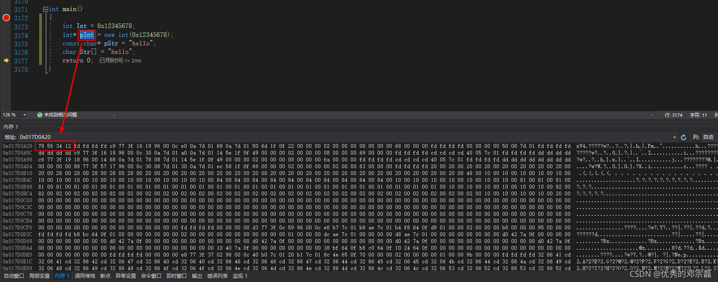Click the 0x12345678 literal on line 3173
This screenshot has width=718, height=282.
click(115, 26)
